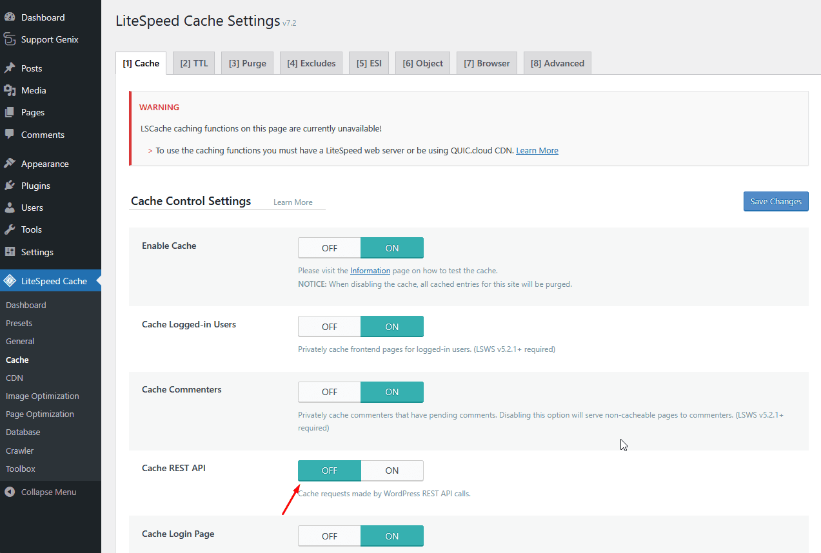Click the LiteSpeed Cache diamond icon
This screenshot has width=821, height=553.
pos(10,281)
